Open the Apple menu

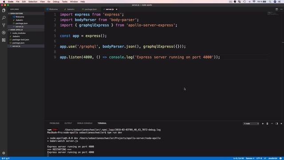pos(4,2)
